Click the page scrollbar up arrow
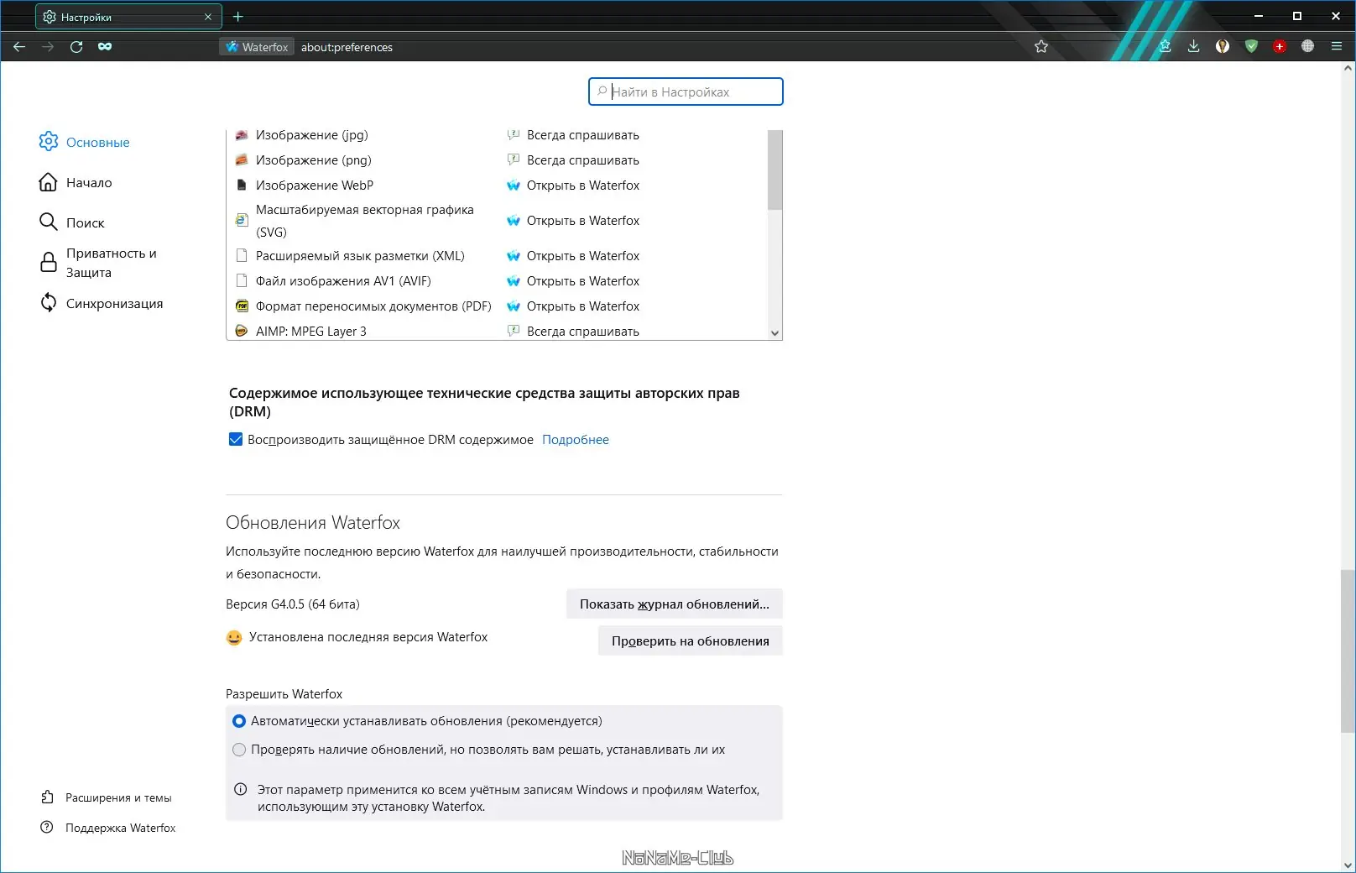Screen dimensions: 1356x873 point(1348,69)
